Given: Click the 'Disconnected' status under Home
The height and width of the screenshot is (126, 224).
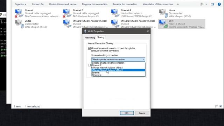Looking at the screenshot, I should click(x=176, y=13).
